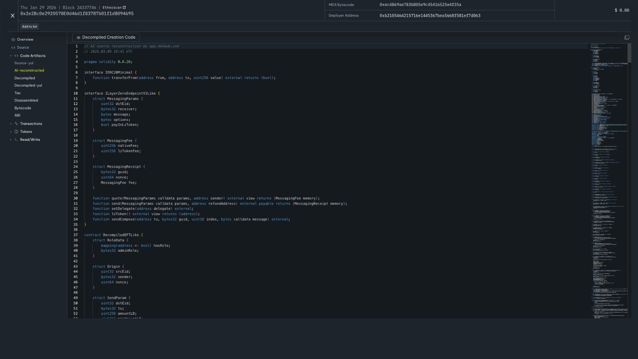
Task: Click the 'Deployer Address' label
Action: tap(344, 15)
